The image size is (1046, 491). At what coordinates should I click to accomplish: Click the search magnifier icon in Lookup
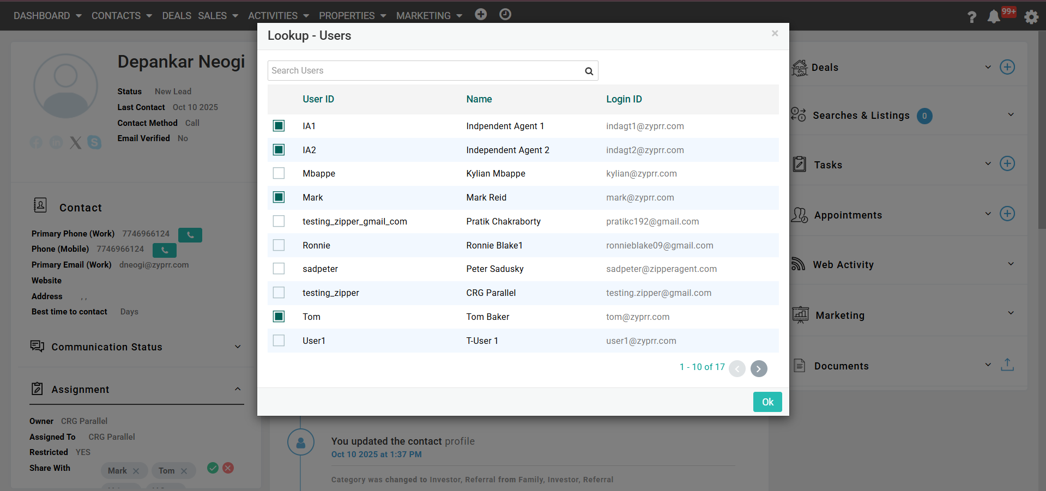coord(589,71)
